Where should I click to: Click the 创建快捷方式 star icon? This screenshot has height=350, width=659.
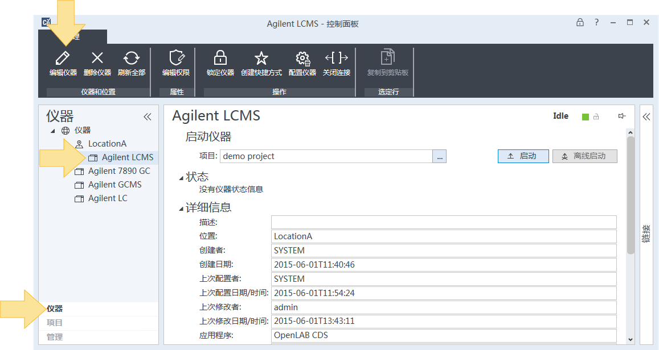point(261,58)
